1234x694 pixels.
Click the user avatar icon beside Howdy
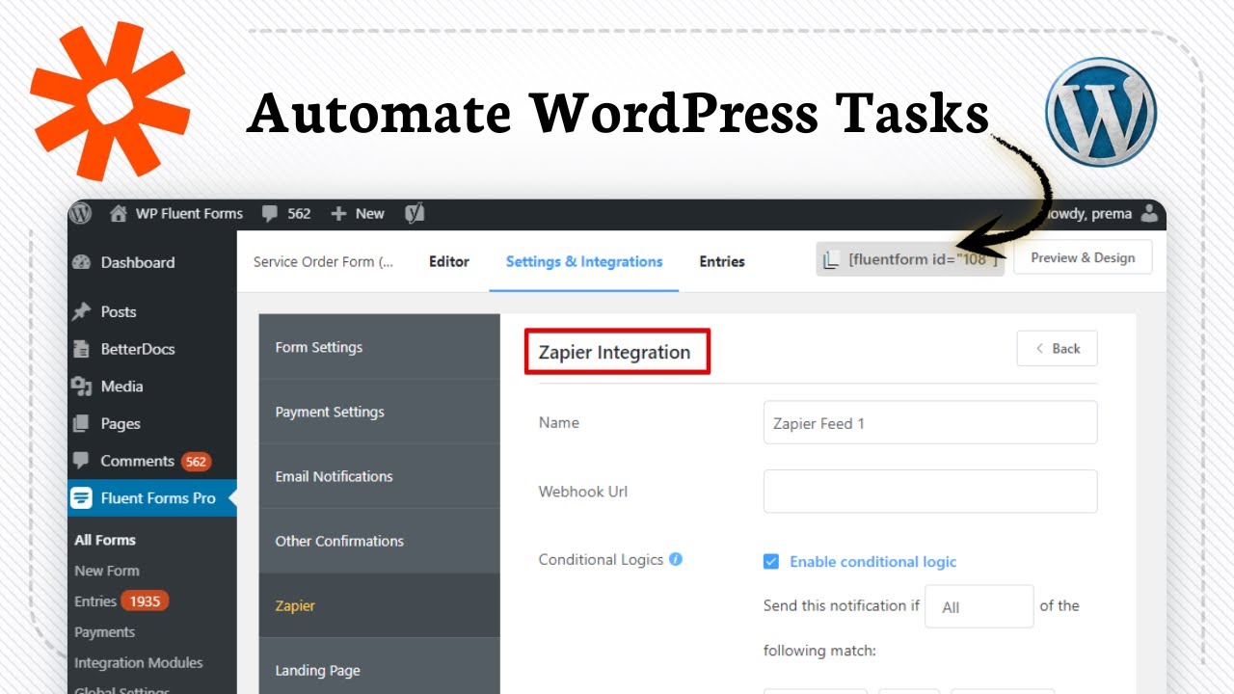click(1148, 213)
